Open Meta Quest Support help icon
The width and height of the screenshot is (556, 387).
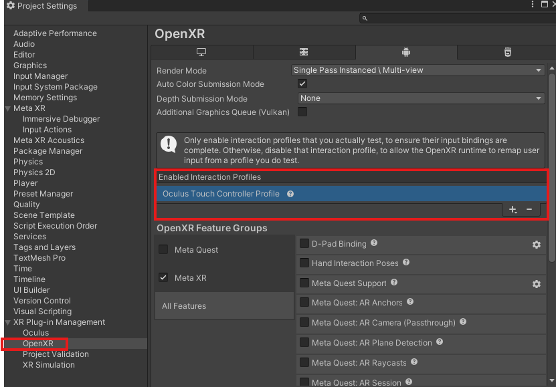[394, 282]
